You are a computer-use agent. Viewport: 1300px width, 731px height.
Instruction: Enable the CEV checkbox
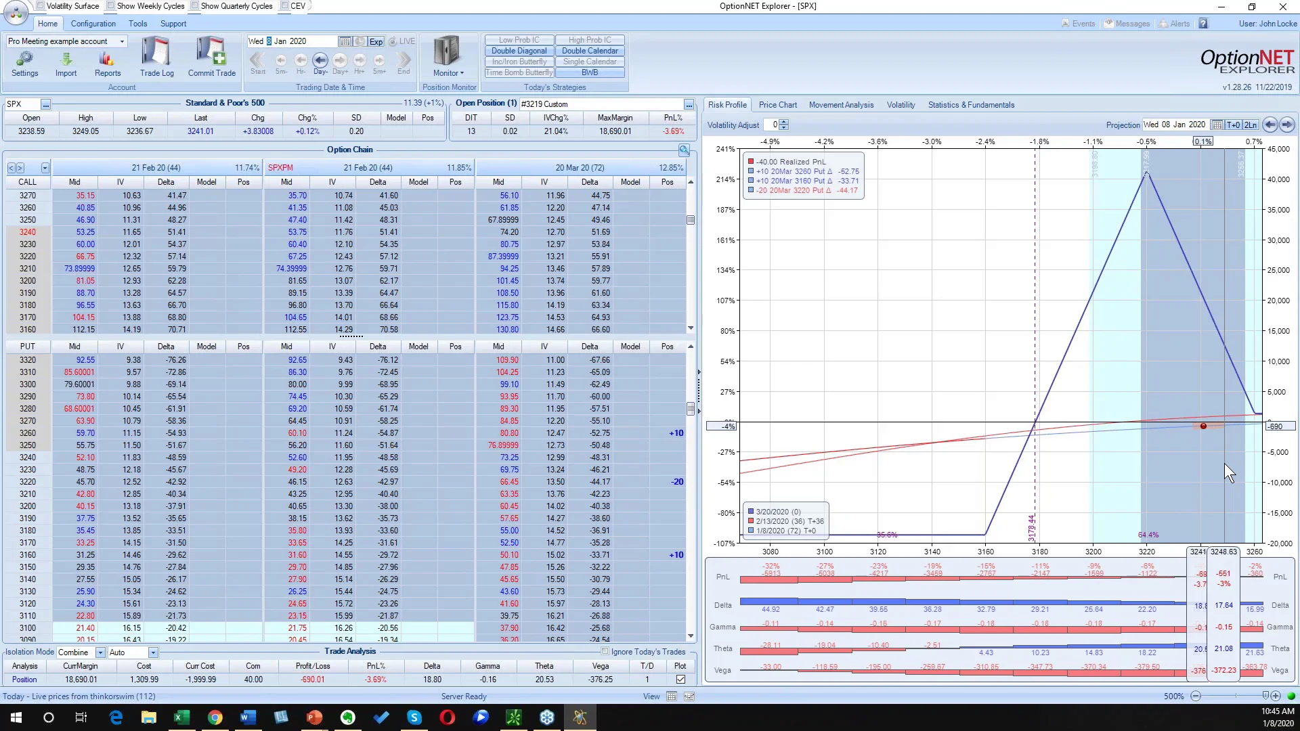coord(285,6)
